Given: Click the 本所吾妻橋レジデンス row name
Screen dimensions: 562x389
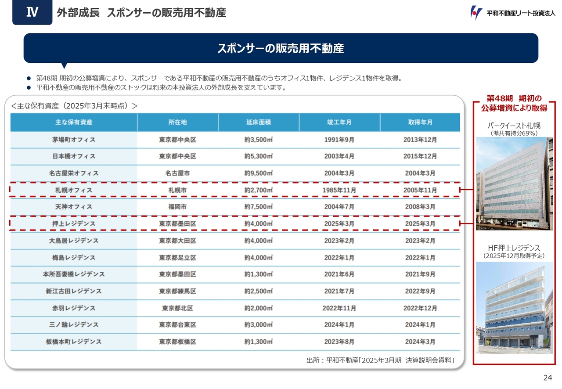Looking at the screenshot, I should pyautogui.click(x=74, y=274).
